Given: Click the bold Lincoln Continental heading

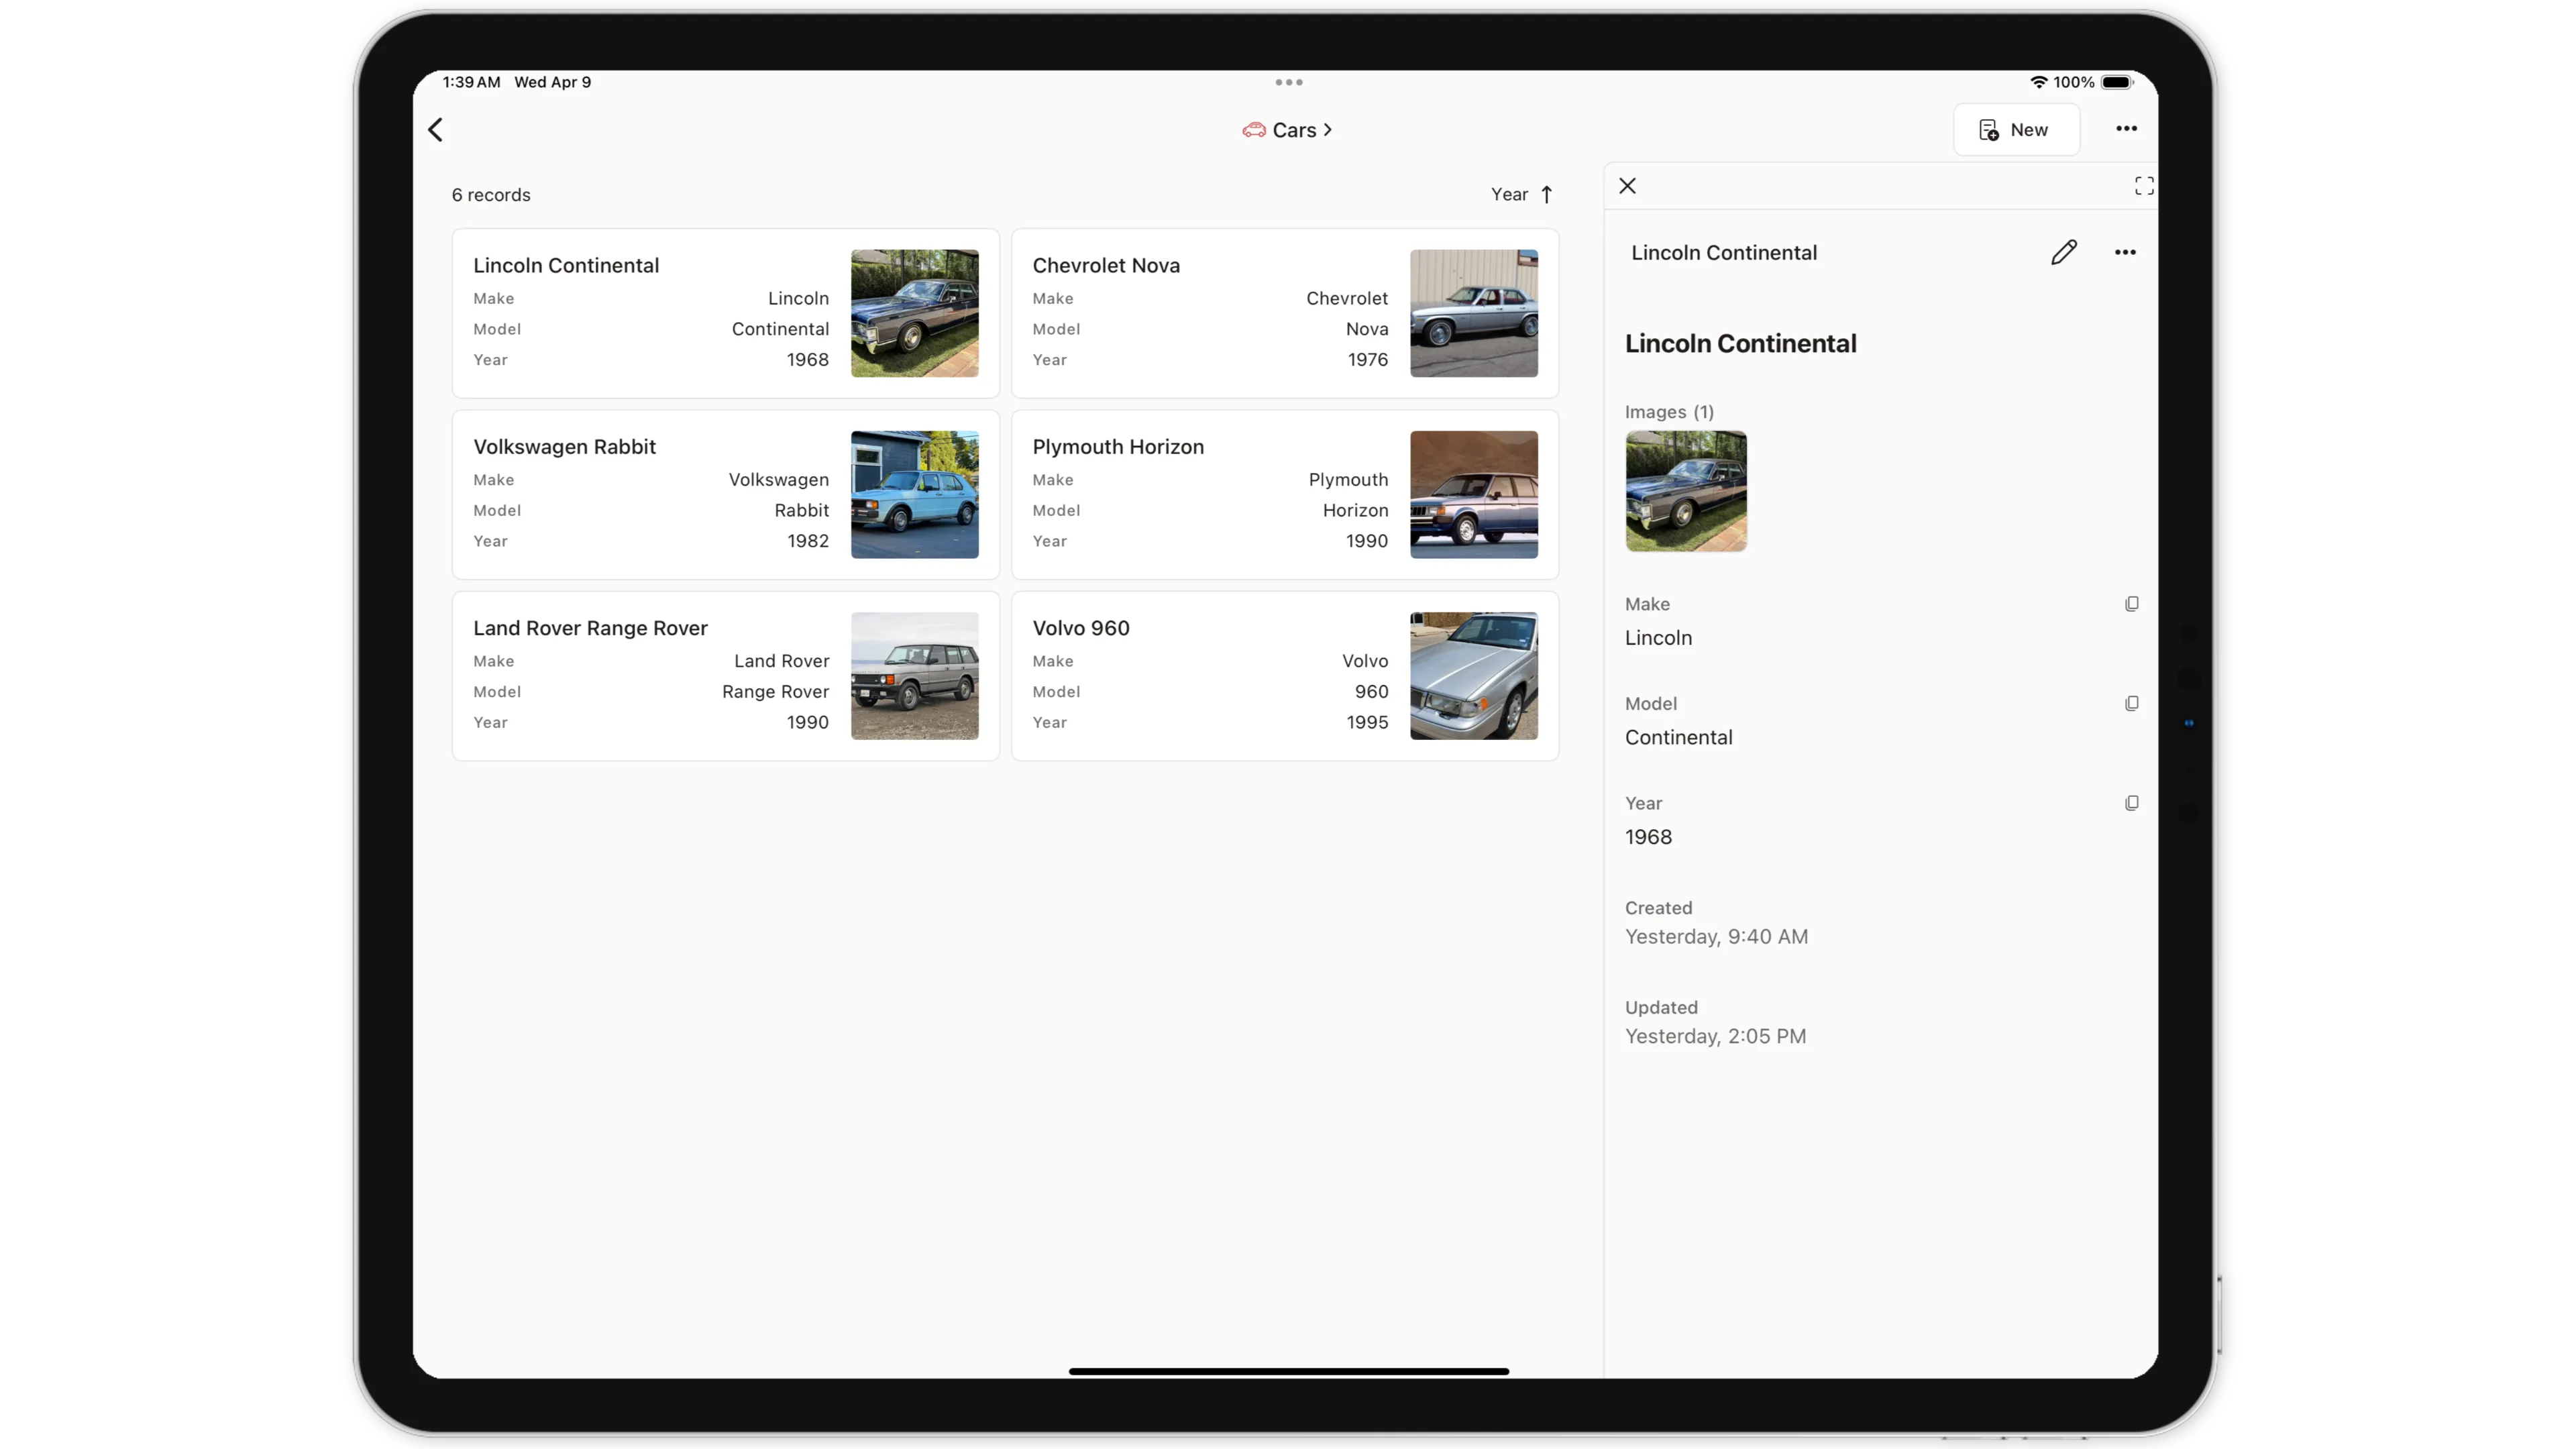Looking at the screenshot, I should point(1740,344).
